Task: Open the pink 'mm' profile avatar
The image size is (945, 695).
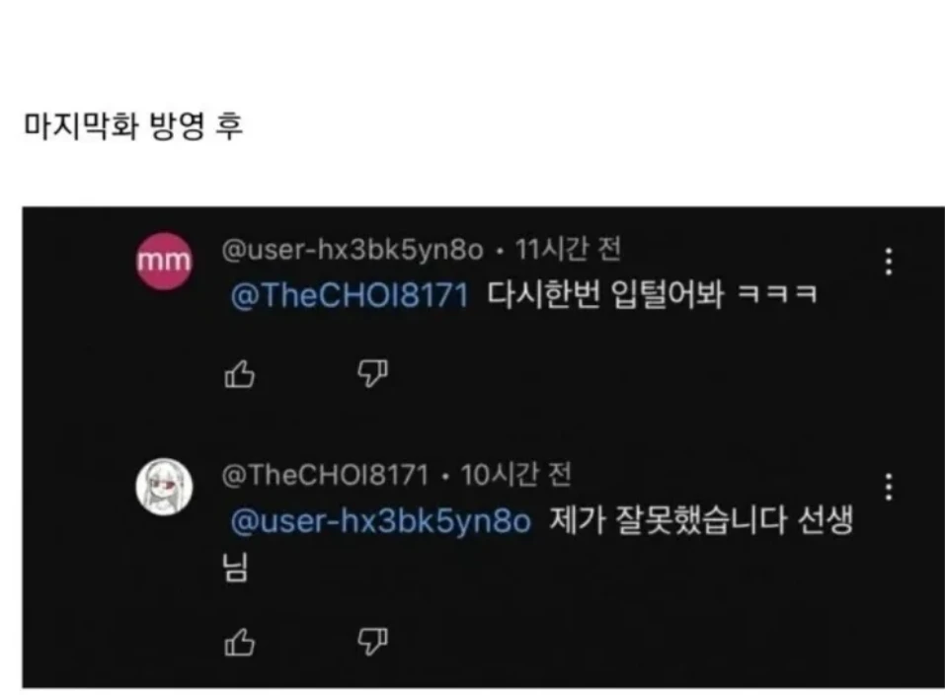Action: click(x=164, y=262)
